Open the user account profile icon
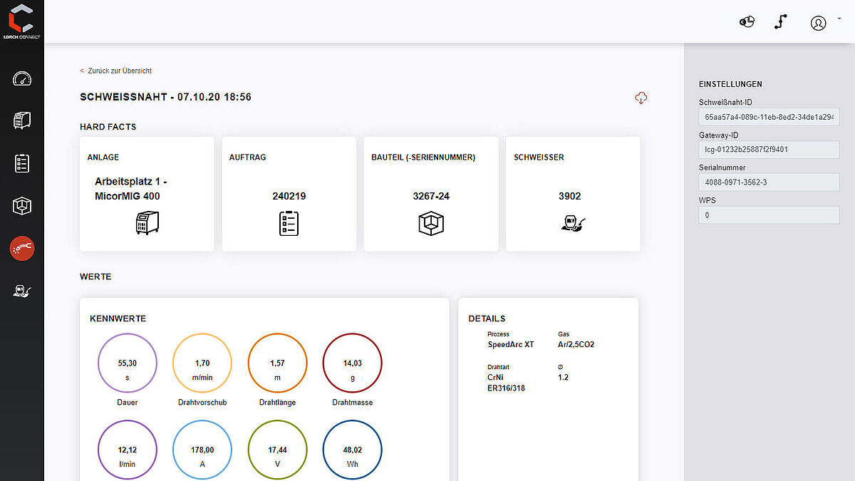Image resolution: width=855 pixels, height=481 pixels. tap(818, 23)
